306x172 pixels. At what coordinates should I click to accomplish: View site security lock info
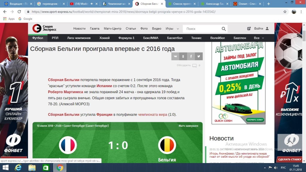tap(28, 12)
